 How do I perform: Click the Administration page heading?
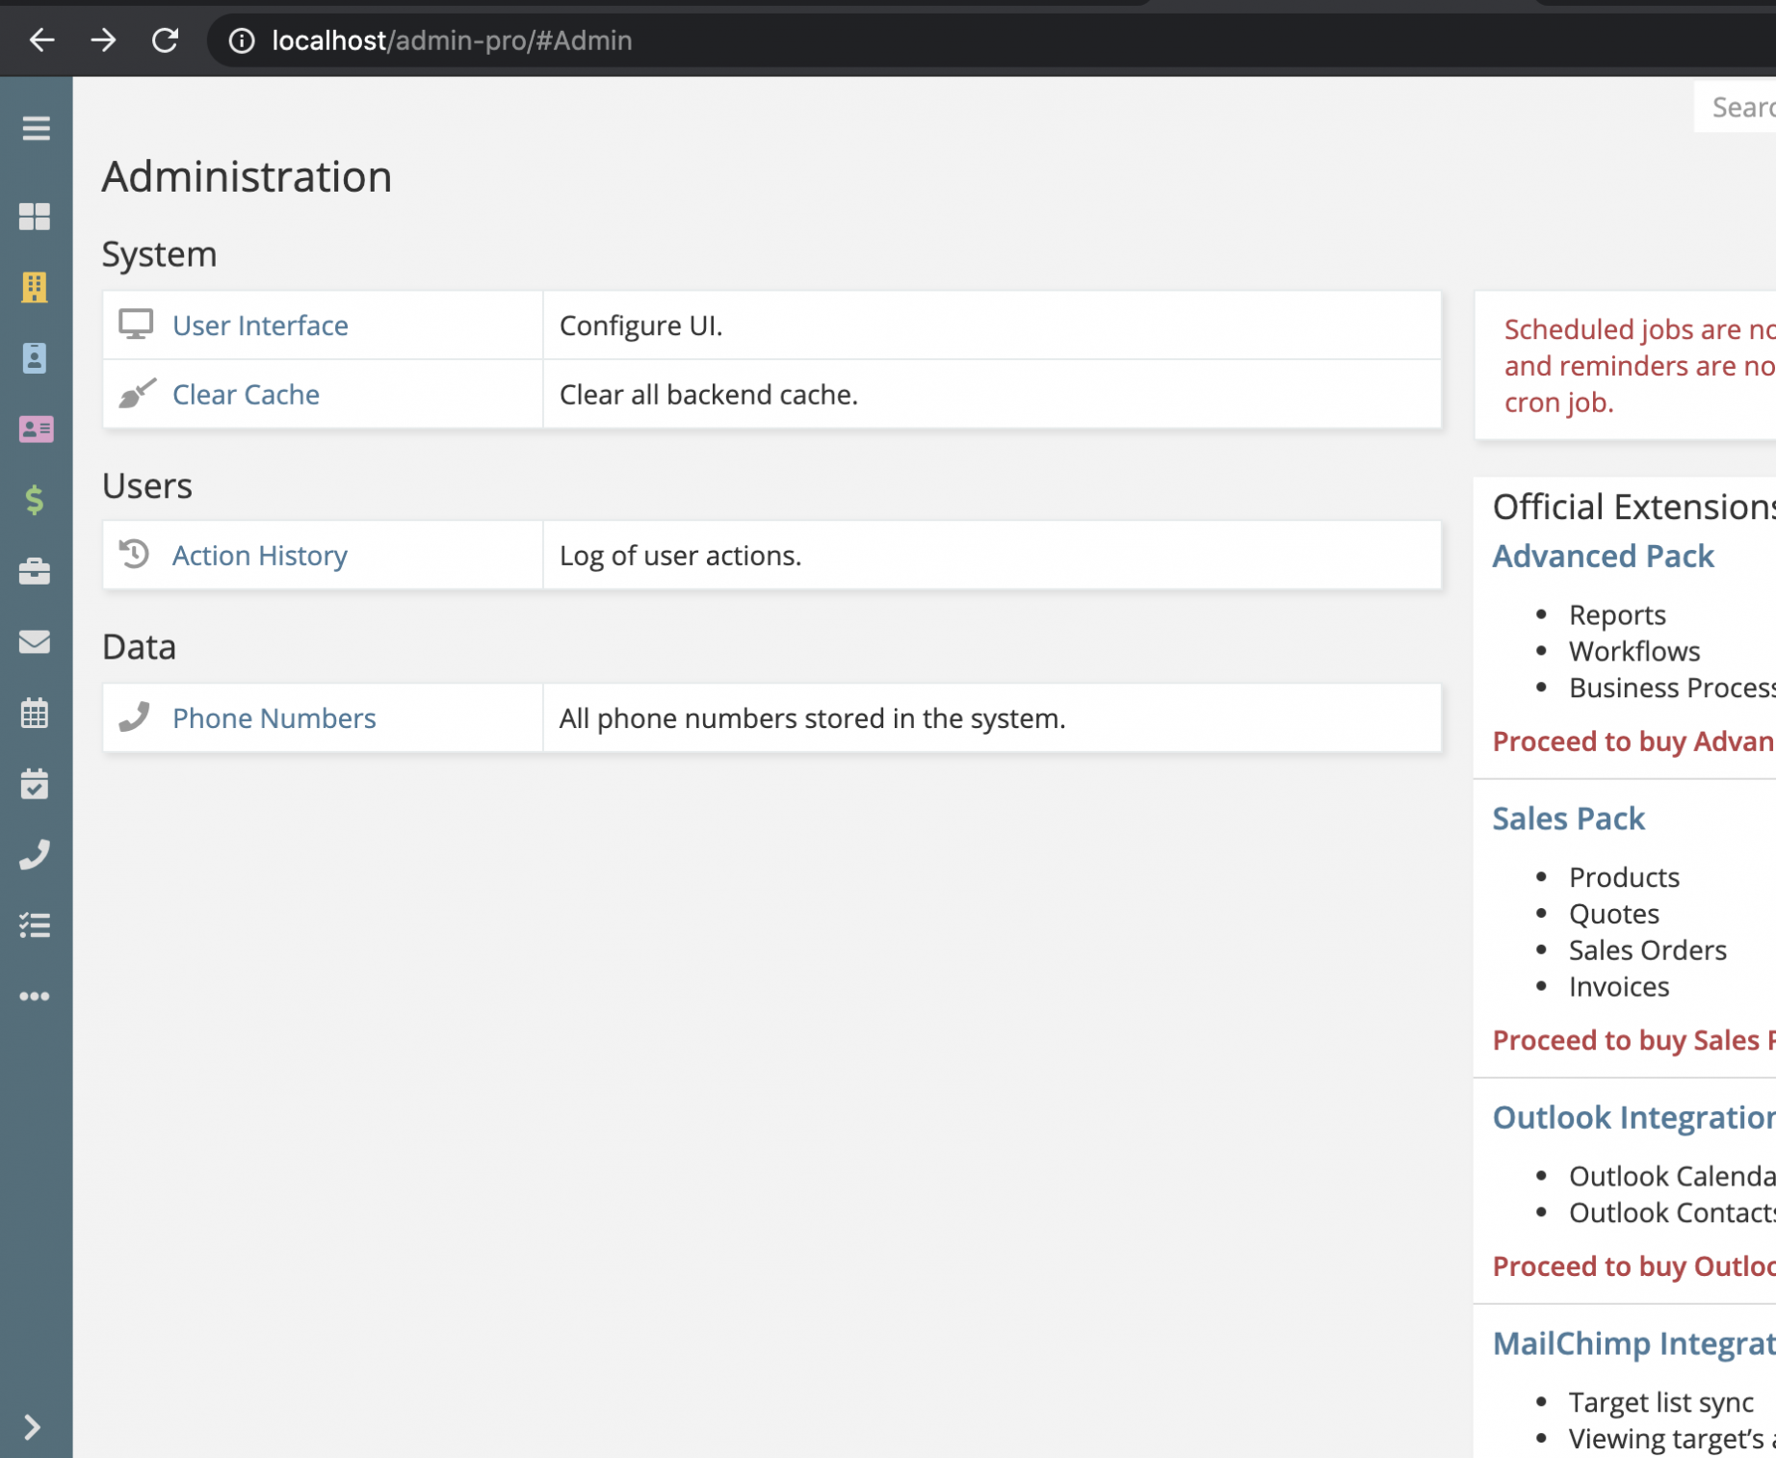(x=247, y=176)
